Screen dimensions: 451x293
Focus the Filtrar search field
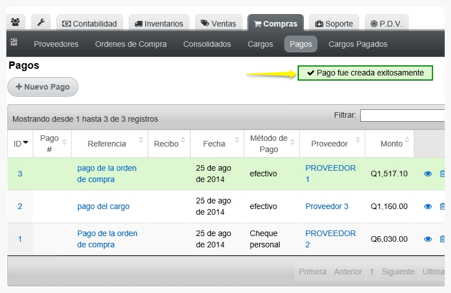tap(403, 116)
